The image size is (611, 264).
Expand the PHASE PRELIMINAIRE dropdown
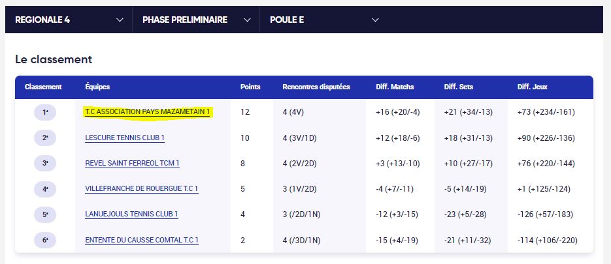pyautogui.click(x=196, y=20)
